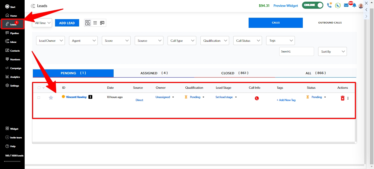Switch to the ASSIGNED tab
Screen dimensions: 374x169
pos(154,73)
